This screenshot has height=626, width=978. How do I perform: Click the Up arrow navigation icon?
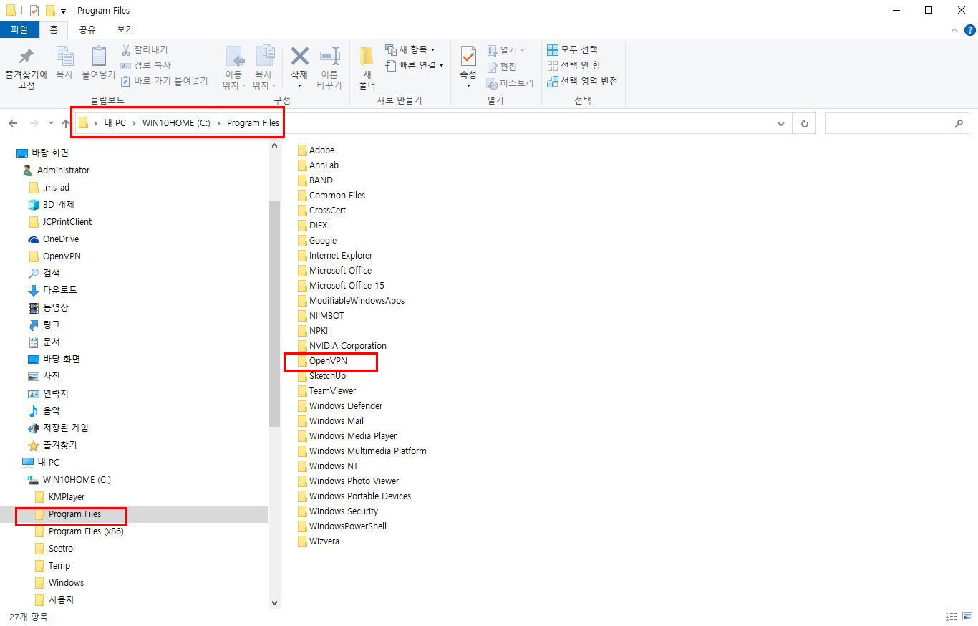point(66,123)
